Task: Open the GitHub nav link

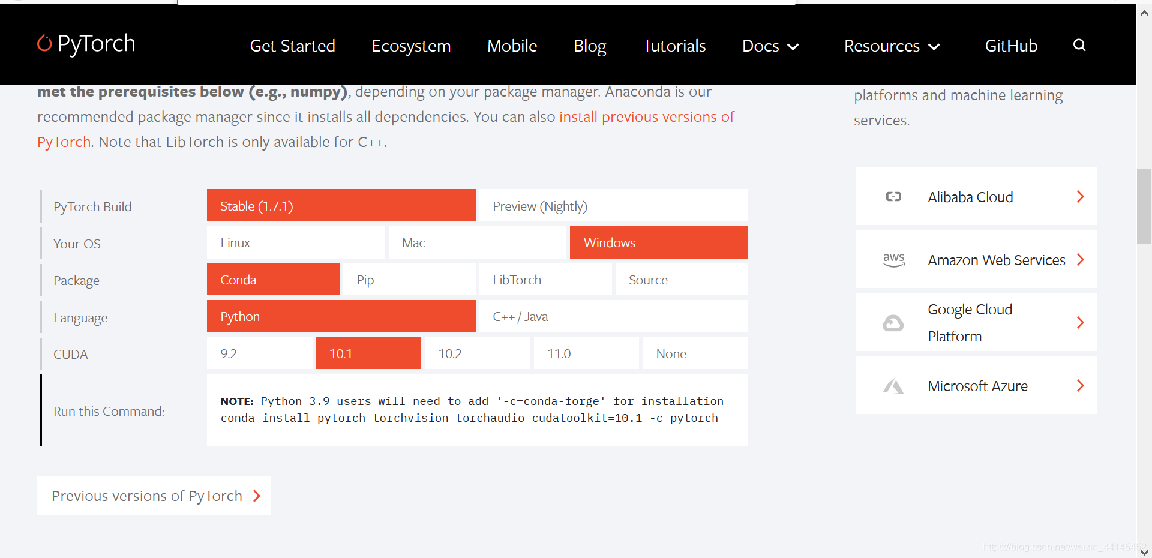Action: tap(1011, 46)
